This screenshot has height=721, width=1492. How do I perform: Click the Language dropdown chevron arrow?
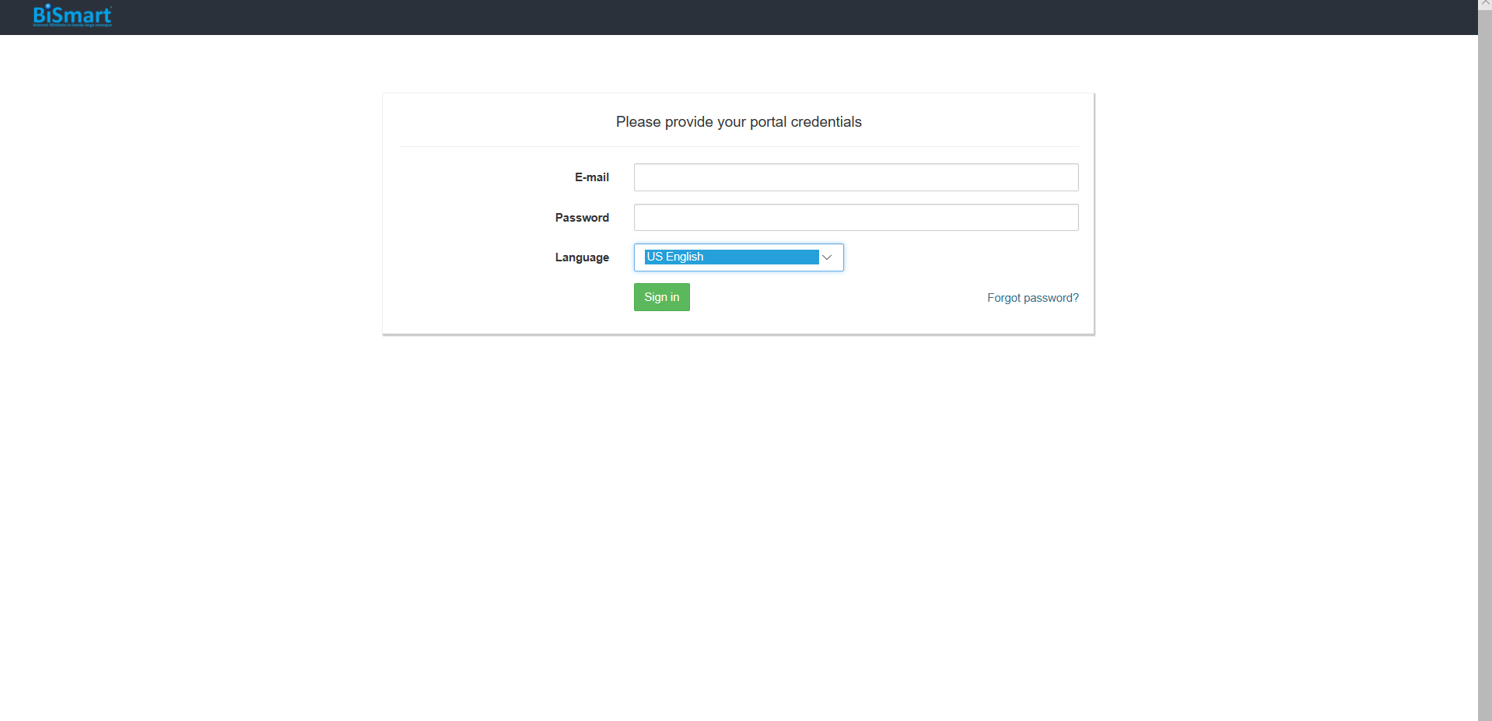tap(827, 257)
